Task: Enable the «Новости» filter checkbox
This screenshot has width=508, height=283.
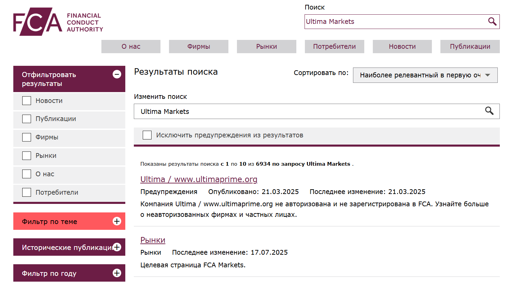Action: coord(26,101)
